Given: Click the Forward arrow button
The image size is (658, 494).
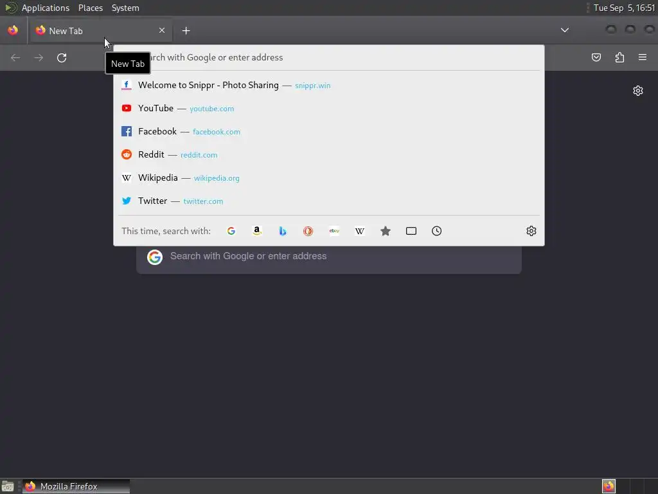Looking at the screenshot, I should click(39, 57).
